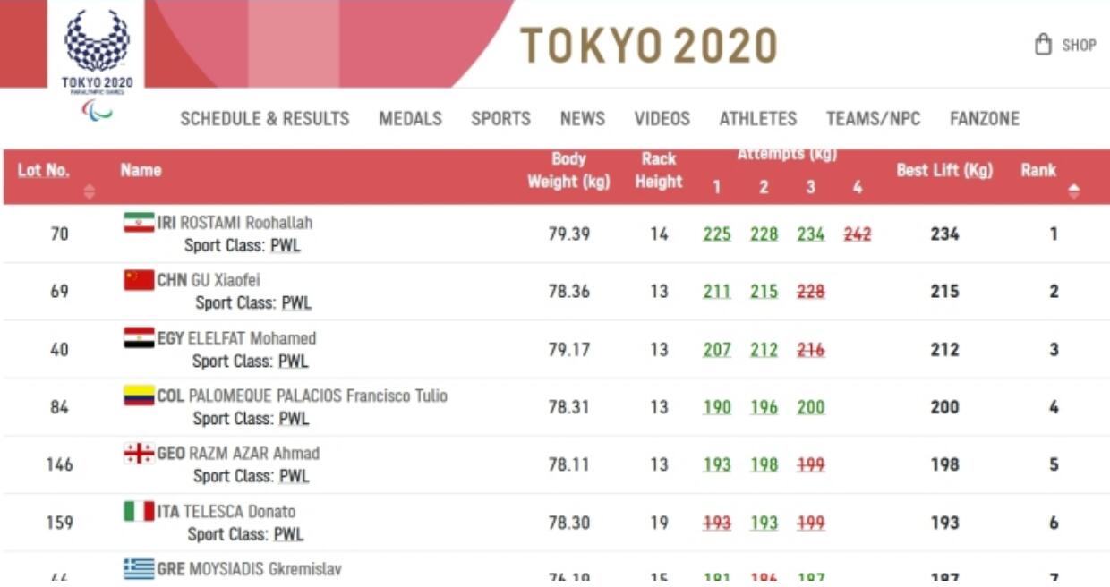This screenshot has height=587, width=1110.
Task: Click China flag icon beside GU Xiaofei
Action: (x=139, y=280)
